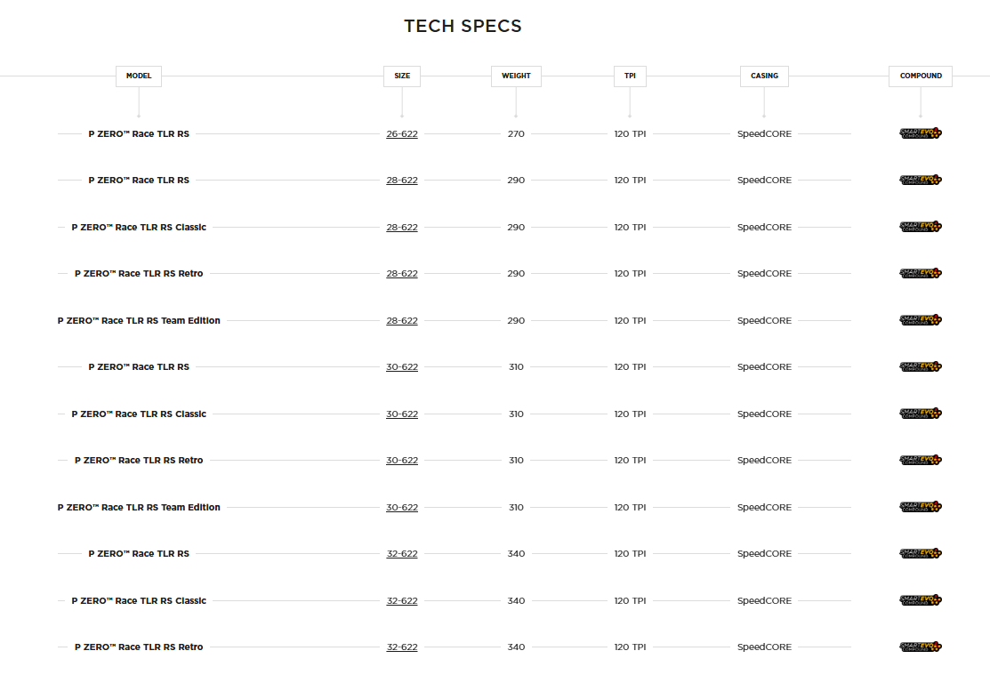Click SmartEVO icon for 28-622 Race TLR RS Retro
The width and height of the screenshot is (990, 683).
[x=920, y=274]
